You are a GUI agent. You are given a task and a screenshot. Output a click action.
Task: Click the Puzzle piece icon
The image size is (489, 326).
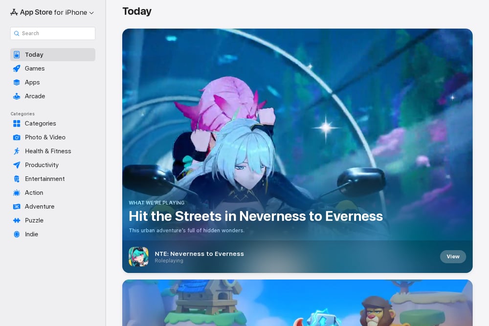pyautogui.click(x=17, y=220)
